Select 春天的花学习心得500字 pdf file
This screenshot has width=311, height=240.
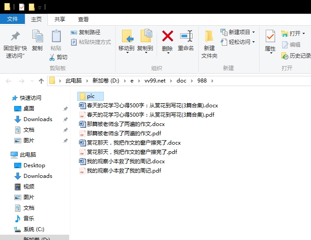point(146,114)
